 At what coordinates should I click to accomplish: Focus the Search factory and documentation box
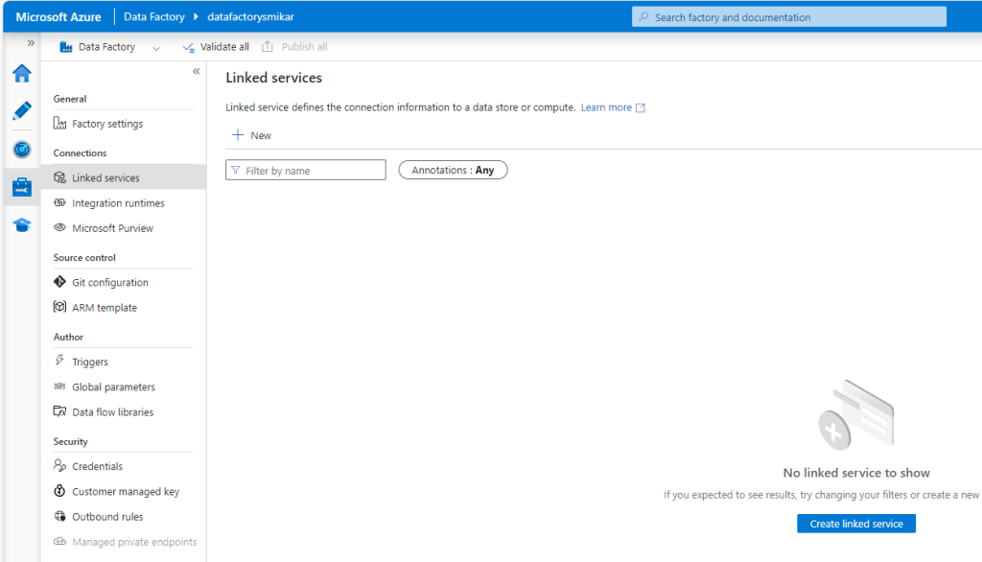[789, 17]
